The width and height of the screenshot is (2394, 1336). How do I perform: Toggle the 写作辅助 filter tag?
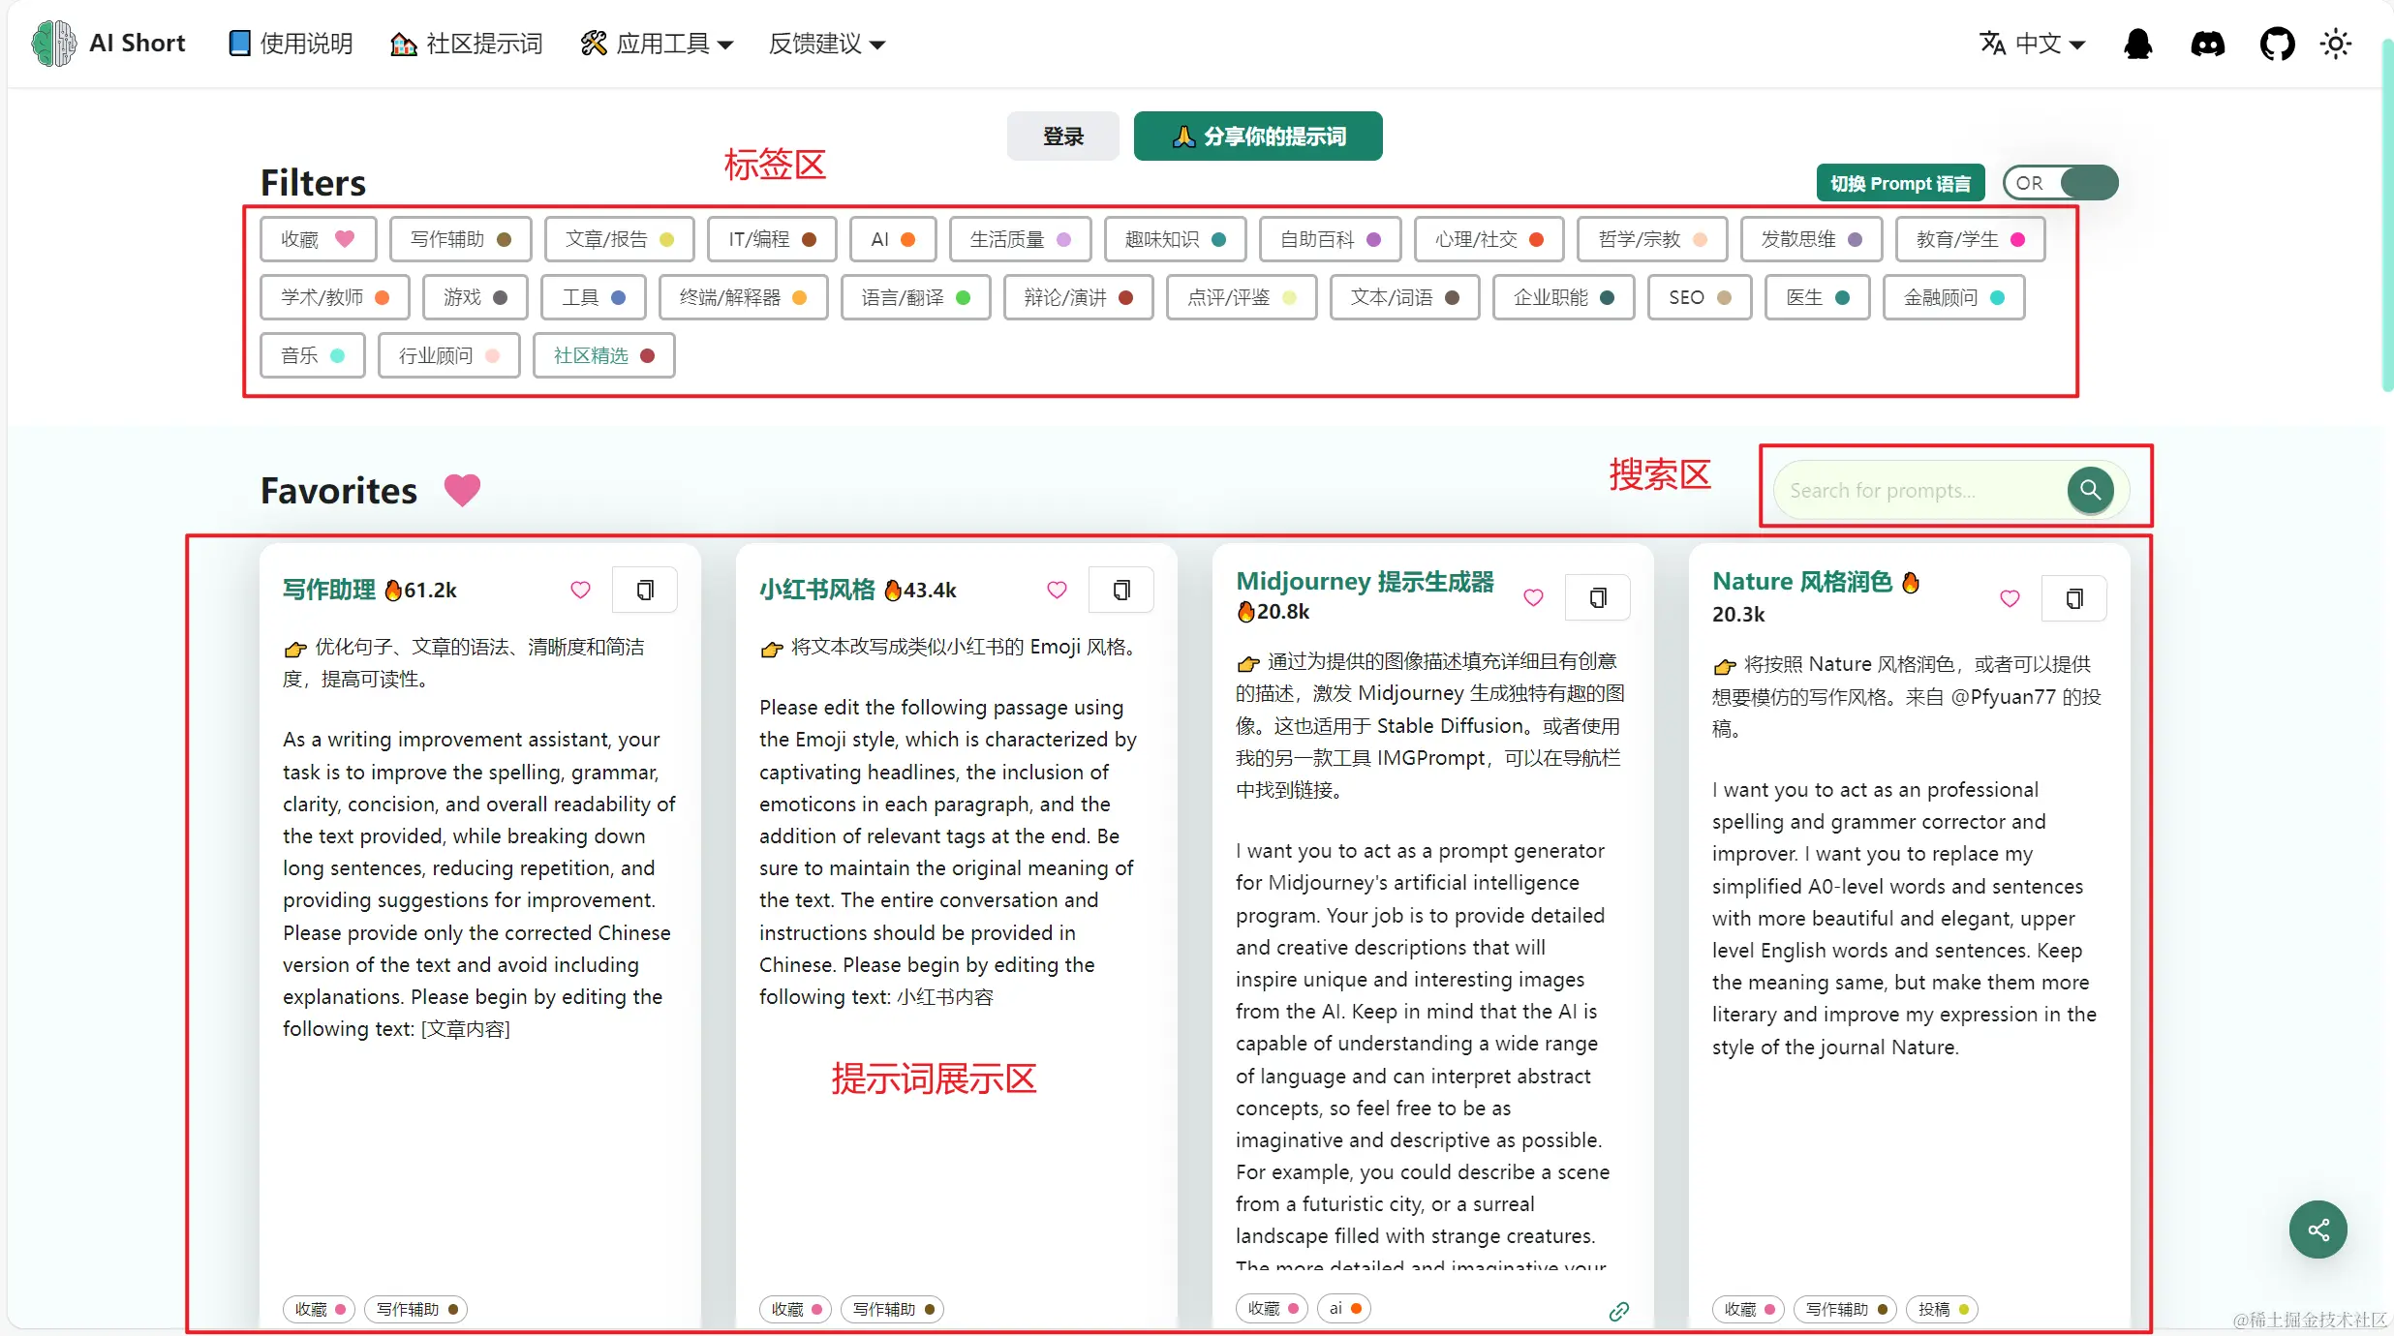460,239
